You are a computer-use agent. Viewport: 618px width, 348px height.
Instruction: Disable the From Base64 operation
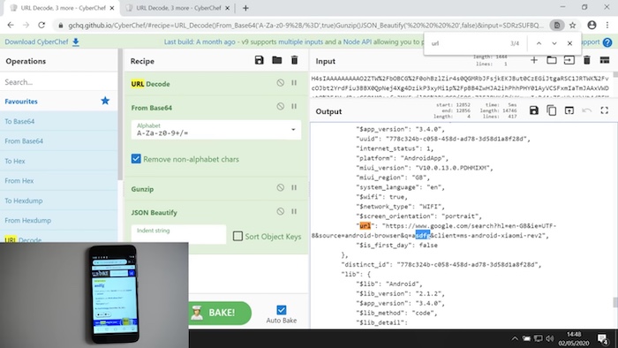click(x=280, y=106)
